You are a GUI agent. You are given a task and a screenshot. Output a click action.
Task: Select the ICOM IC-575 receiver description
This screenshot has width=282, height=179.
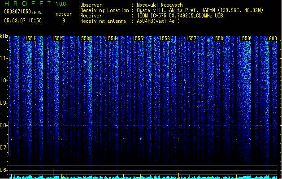[x=180, y=16]
